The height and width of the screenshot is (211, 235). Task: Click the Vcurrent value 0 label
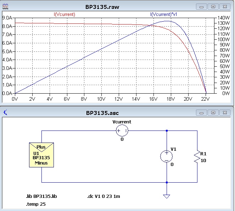[122, 139]
